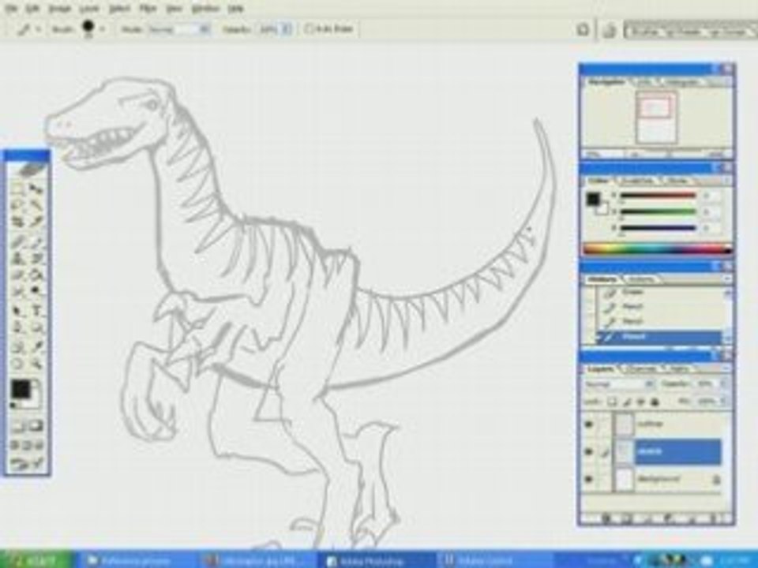Click the feather icon atop the toolbox

pos(28,170)
